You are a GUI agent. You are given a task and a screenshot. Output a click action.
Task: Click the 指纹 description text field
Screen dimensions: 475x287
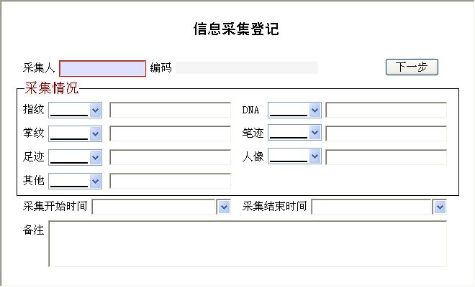pos(171,110)
